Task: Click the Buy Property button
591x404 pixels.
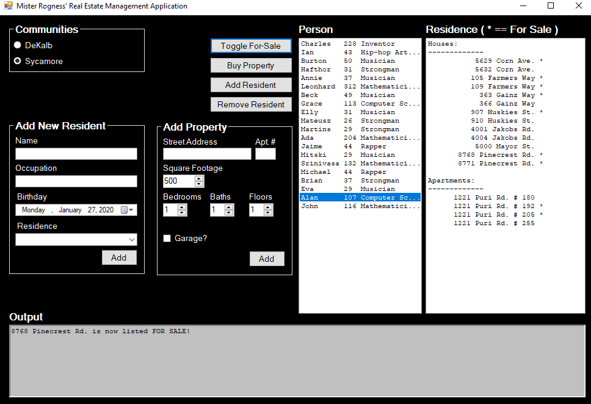Action: pyautogui.click(x=250, y=65)
